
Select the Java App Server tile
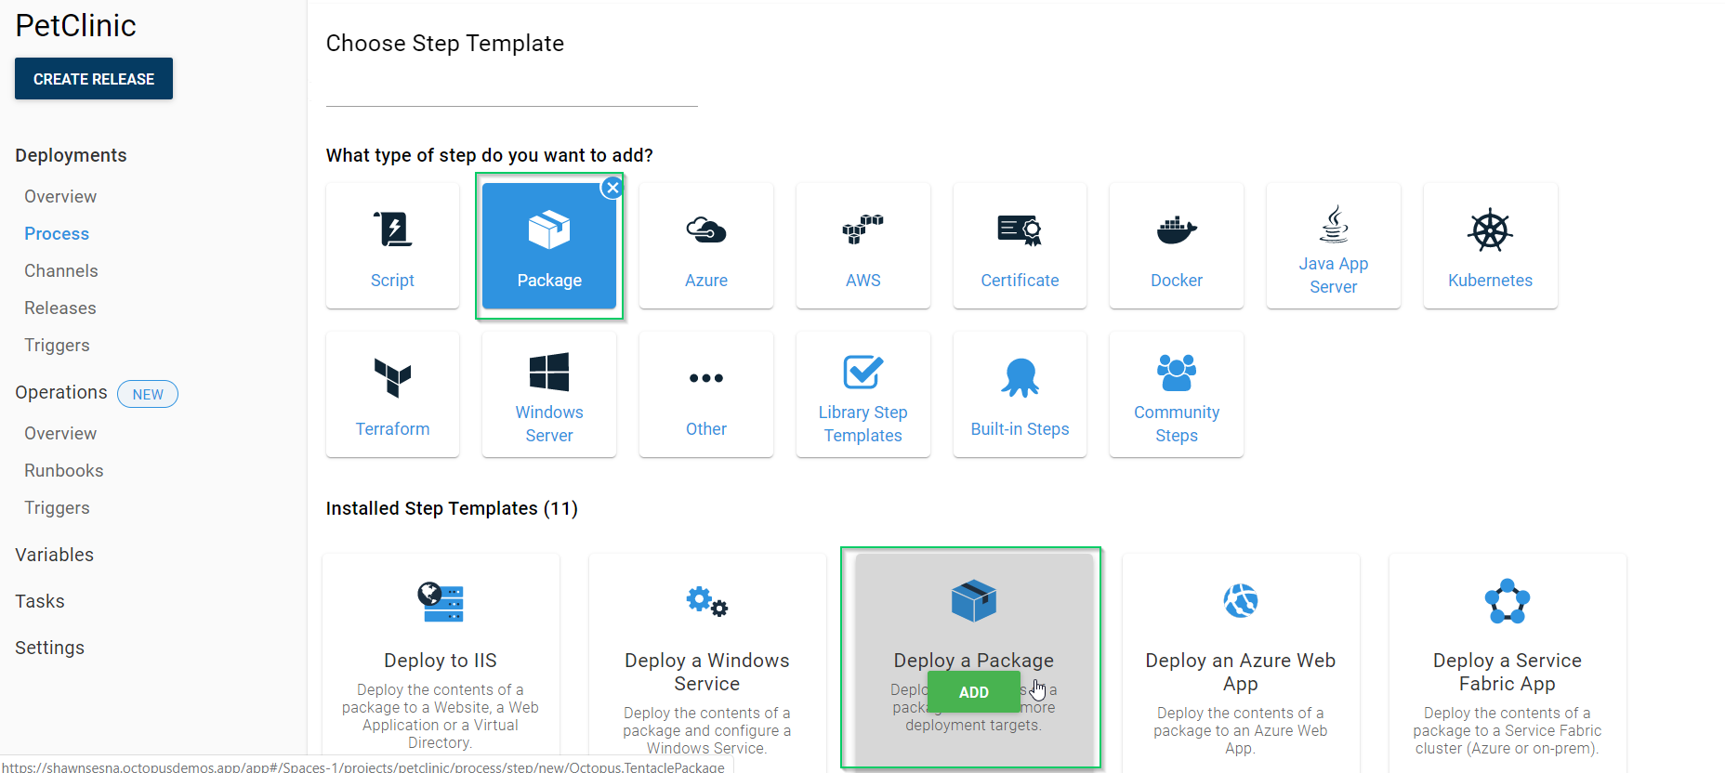click(1333, 246)
